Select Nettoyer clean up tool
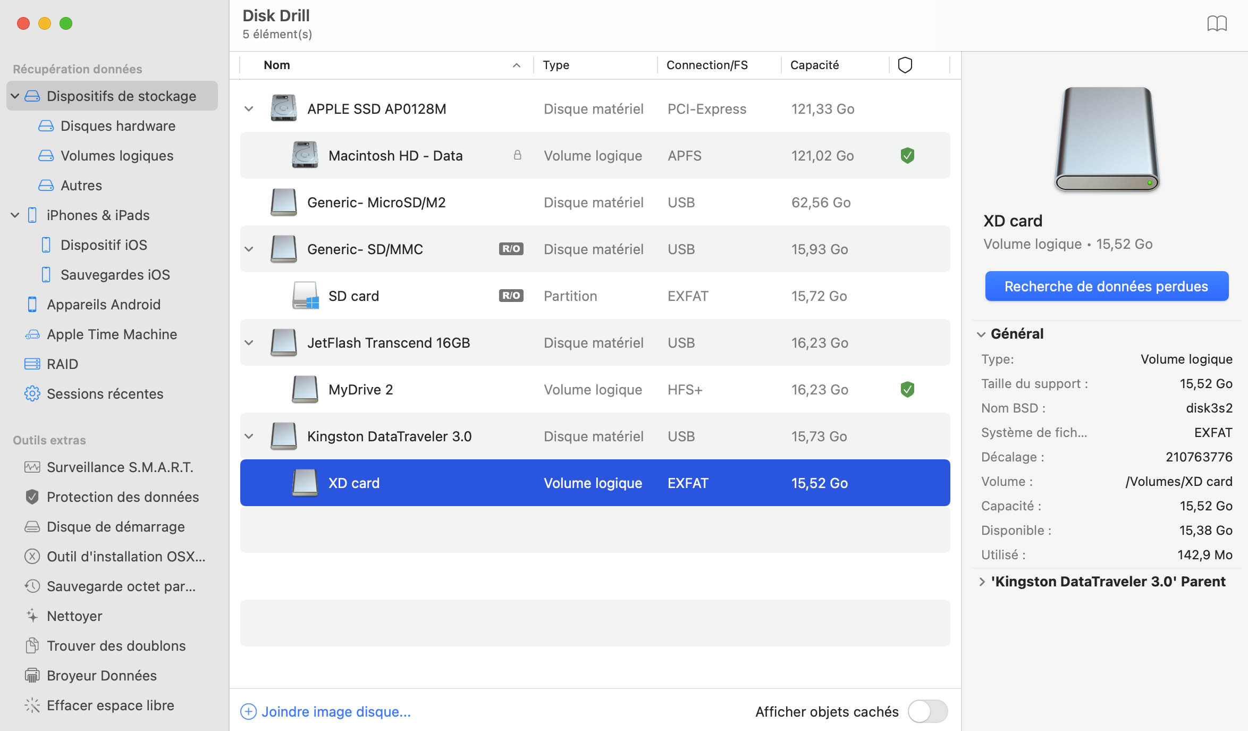The height and width of the screenshot is (731, 1248). point(74,616)
